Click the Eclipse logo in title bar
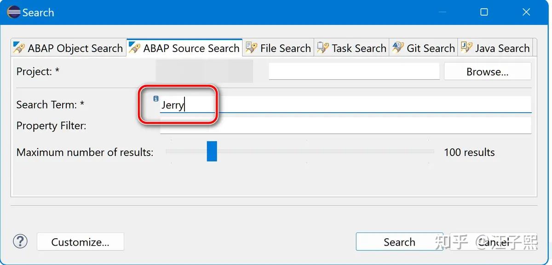This screenshot has height=265, width=552. [13, 12]
